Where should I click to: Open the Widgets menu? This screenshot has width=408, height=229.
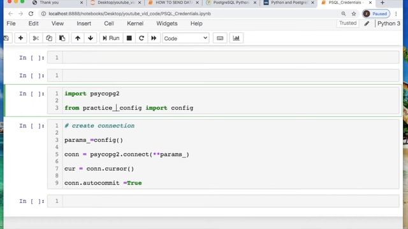pos(167,24)
